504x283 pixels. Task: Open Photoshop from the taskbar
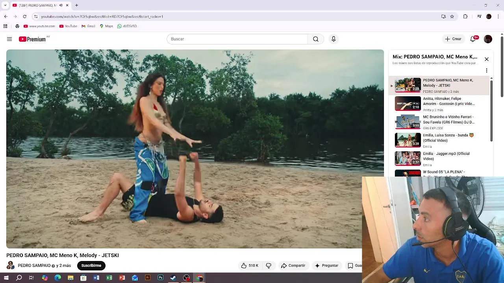[161, 278]
